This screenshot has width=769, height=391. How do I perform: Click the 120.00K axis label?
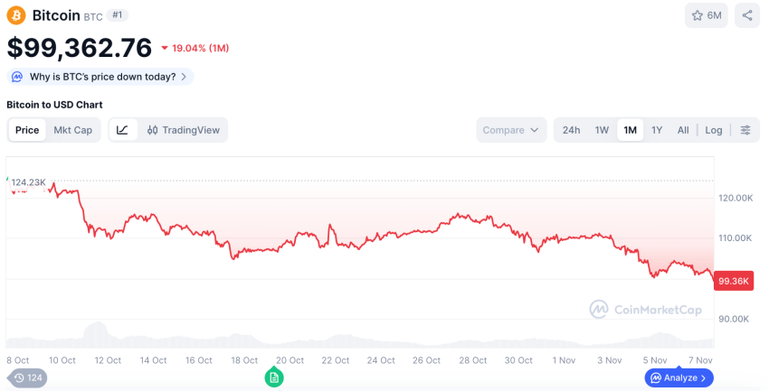(736, 198)
